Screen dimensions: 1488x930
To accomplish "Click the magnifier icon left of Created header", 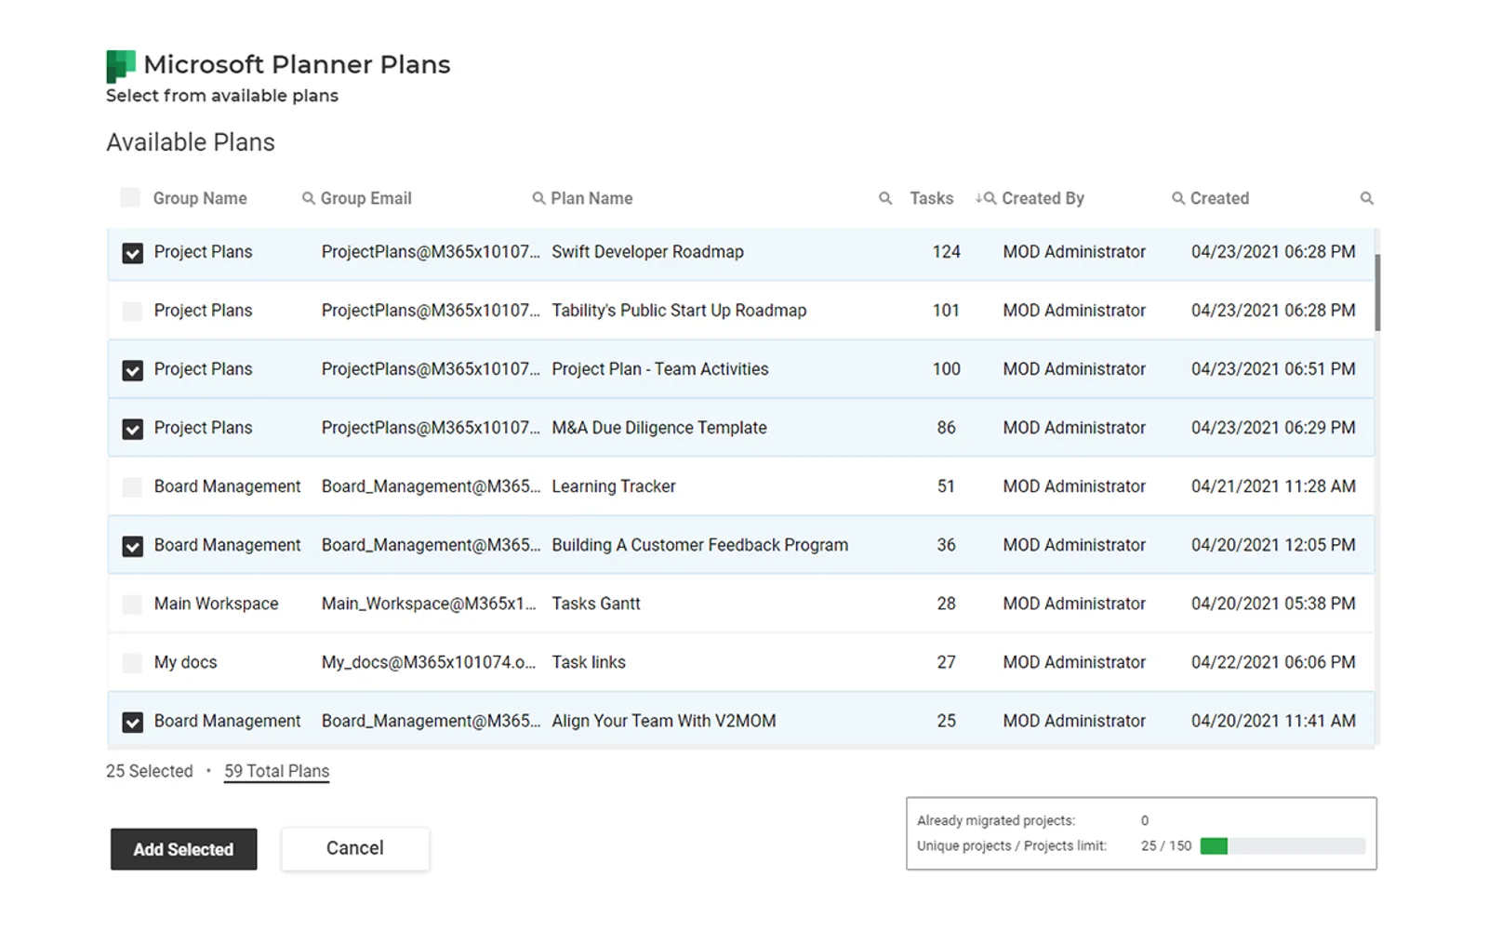I will (x=1178, y=198).
